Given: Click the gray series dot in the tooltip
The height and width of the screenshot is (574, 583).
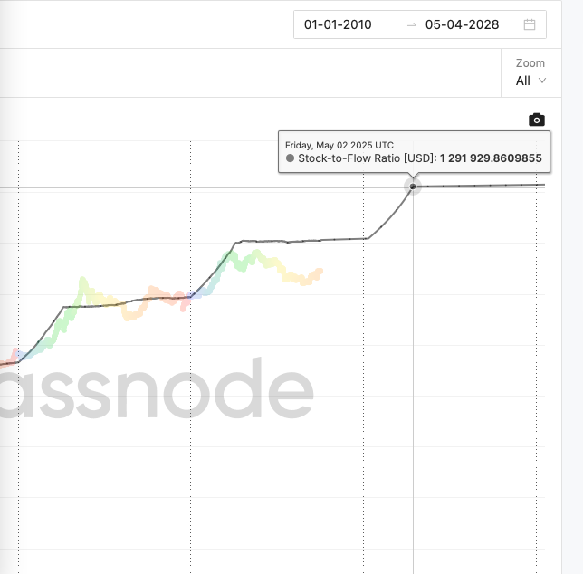Looking at the screenshot, I should (290, 158).
